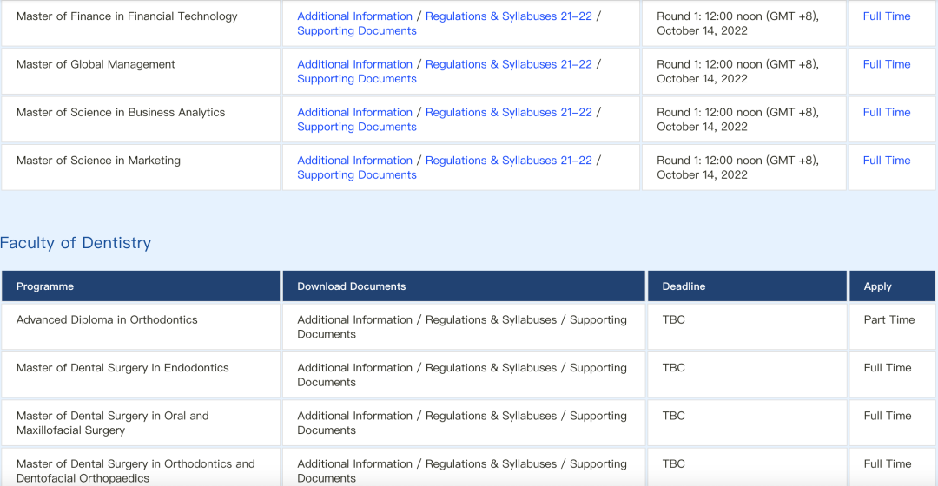Screen dimensions: 938x486
Task: Select the Round 1 deadline for Global Management
Action: click(x=737, y=71)
